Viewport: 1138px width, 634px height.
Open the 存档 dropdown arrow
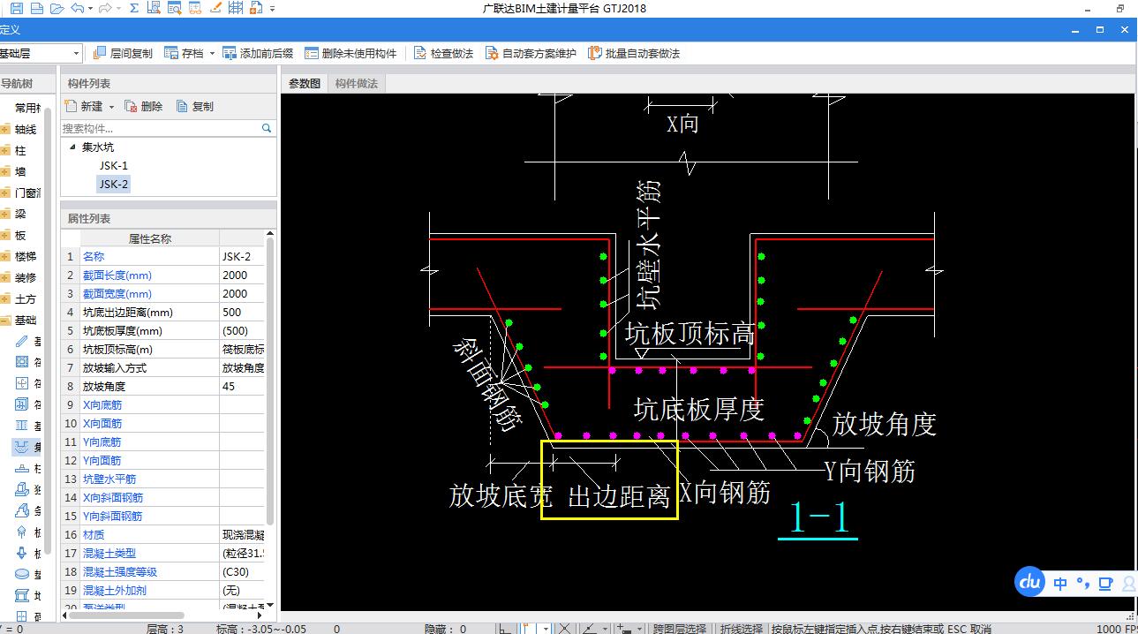(212, 54)
